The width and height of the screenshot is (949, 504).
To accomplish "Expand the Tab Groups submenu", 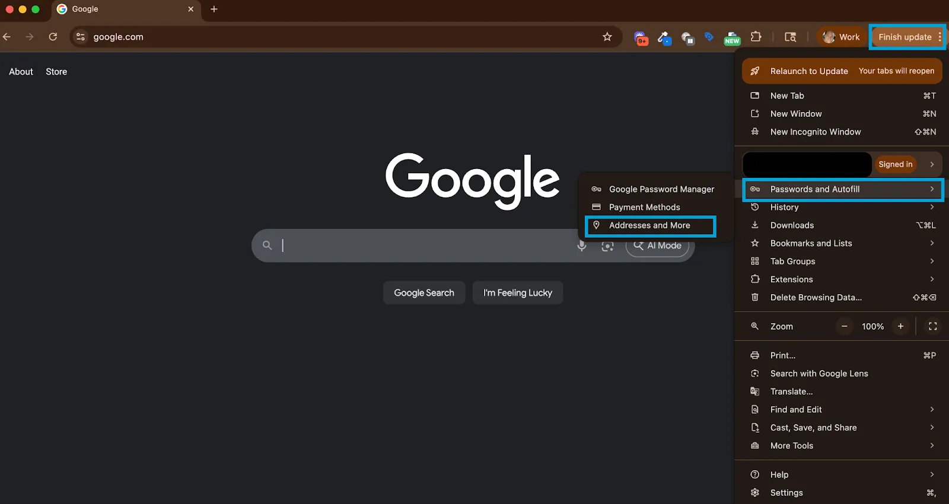I will [842, 261].
